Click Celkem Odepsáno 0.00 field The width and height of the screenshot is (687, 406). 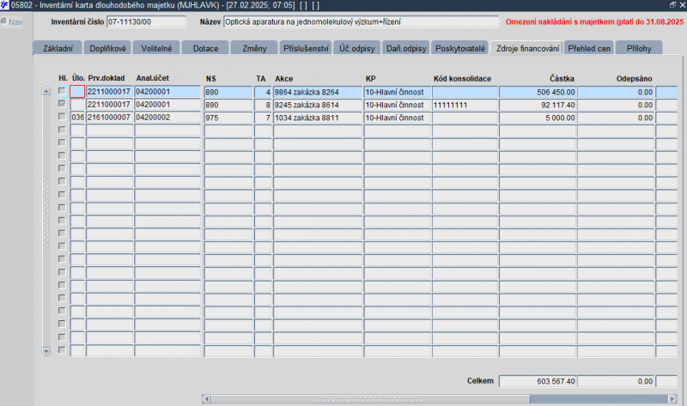pyautogui.click(x=616, y=381)
